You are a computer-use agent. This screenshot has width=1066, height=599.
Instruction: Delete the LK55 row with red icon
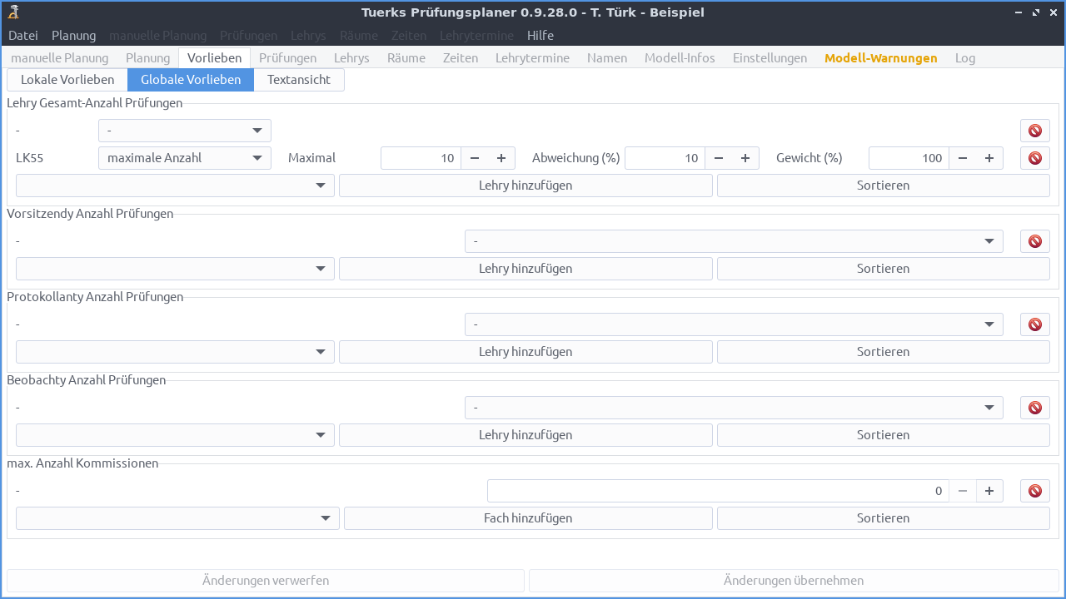click(1034, 158)
